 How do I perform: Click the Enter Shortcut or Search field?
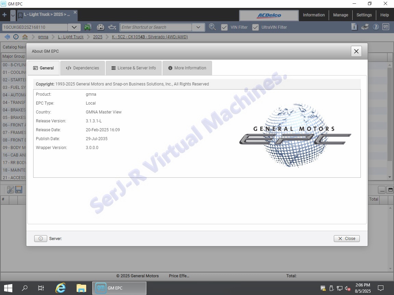pos(156,27)
